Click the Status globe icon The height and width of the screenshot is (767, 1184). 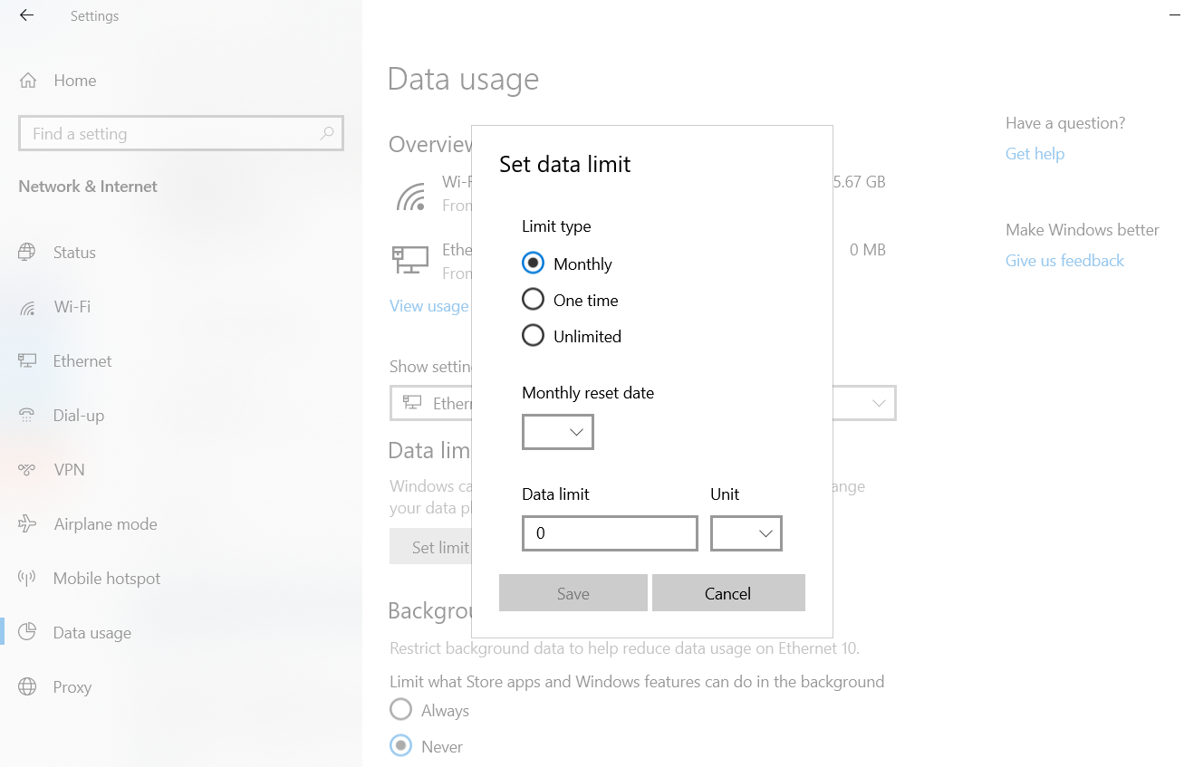pos(27,253)
